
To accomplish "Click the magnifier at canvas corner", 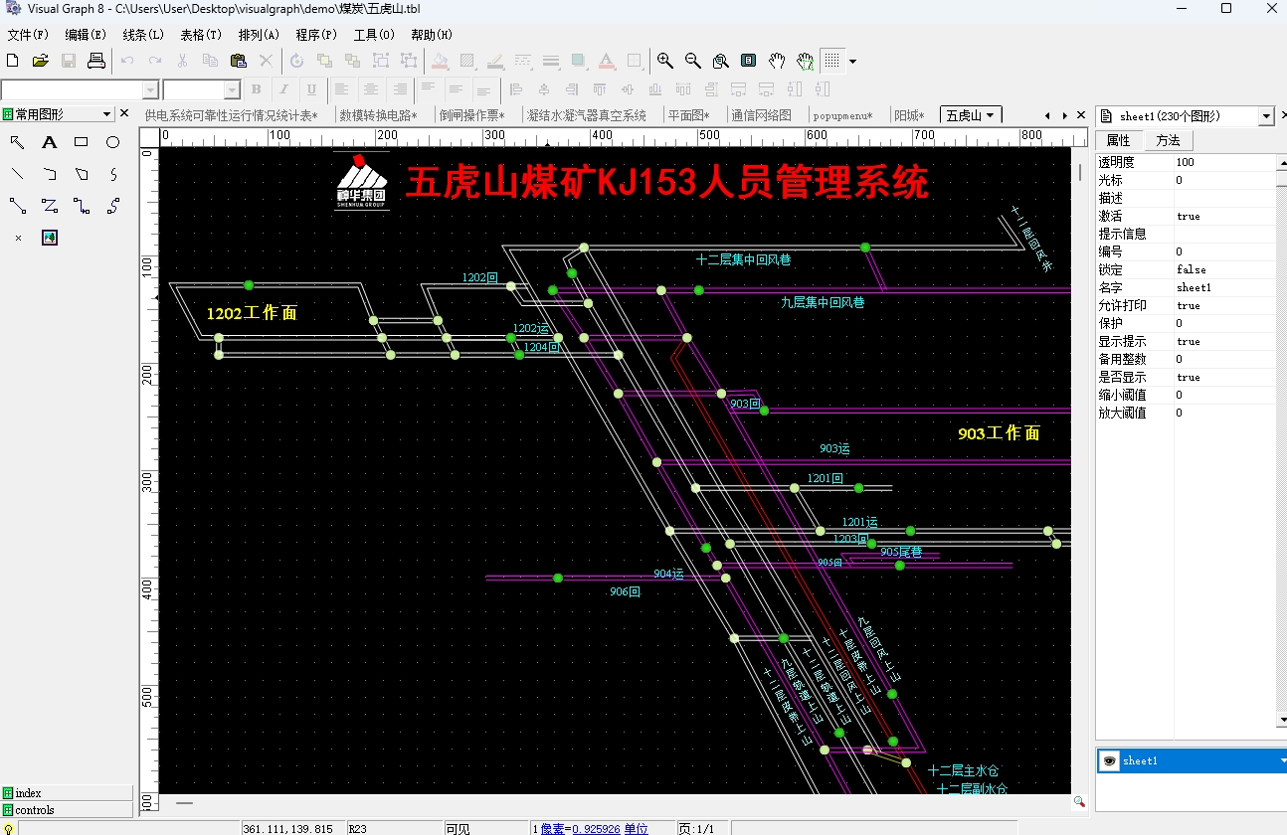I will pos(1079,801).
